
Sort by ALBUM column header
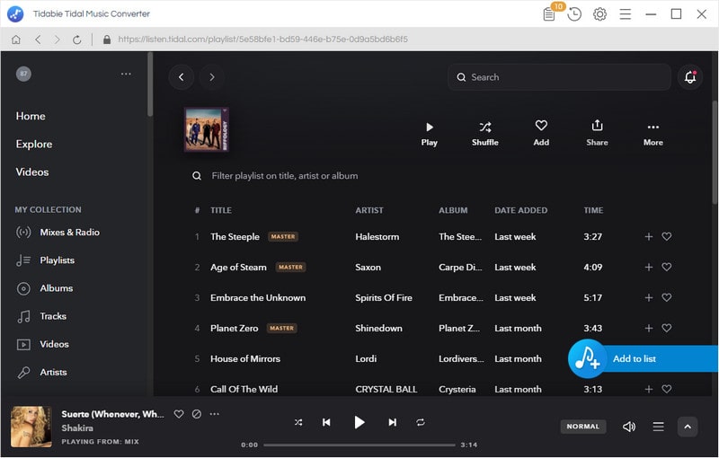click(453, 210)
